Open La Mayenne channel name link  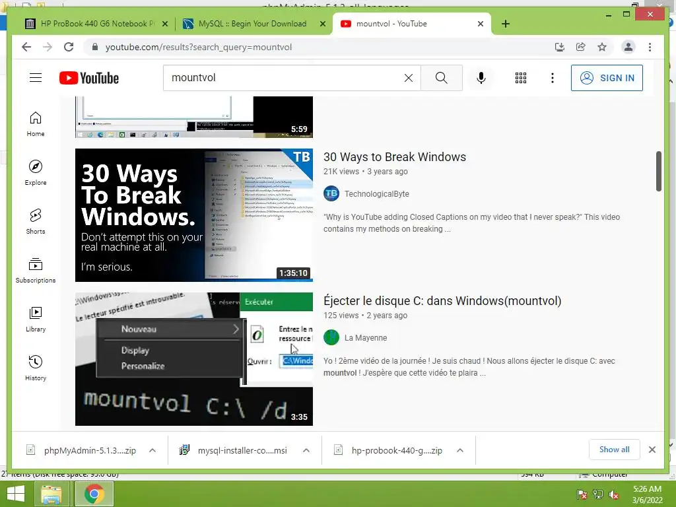pyautogui.click(x=366, y=338)
